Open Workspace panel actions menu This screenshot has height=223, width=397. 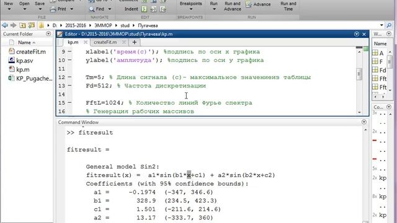[389, 33]
